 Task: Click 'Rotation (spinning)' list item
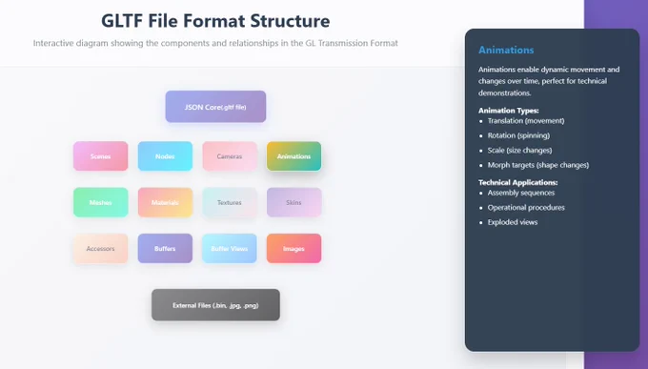coord(518,135)
